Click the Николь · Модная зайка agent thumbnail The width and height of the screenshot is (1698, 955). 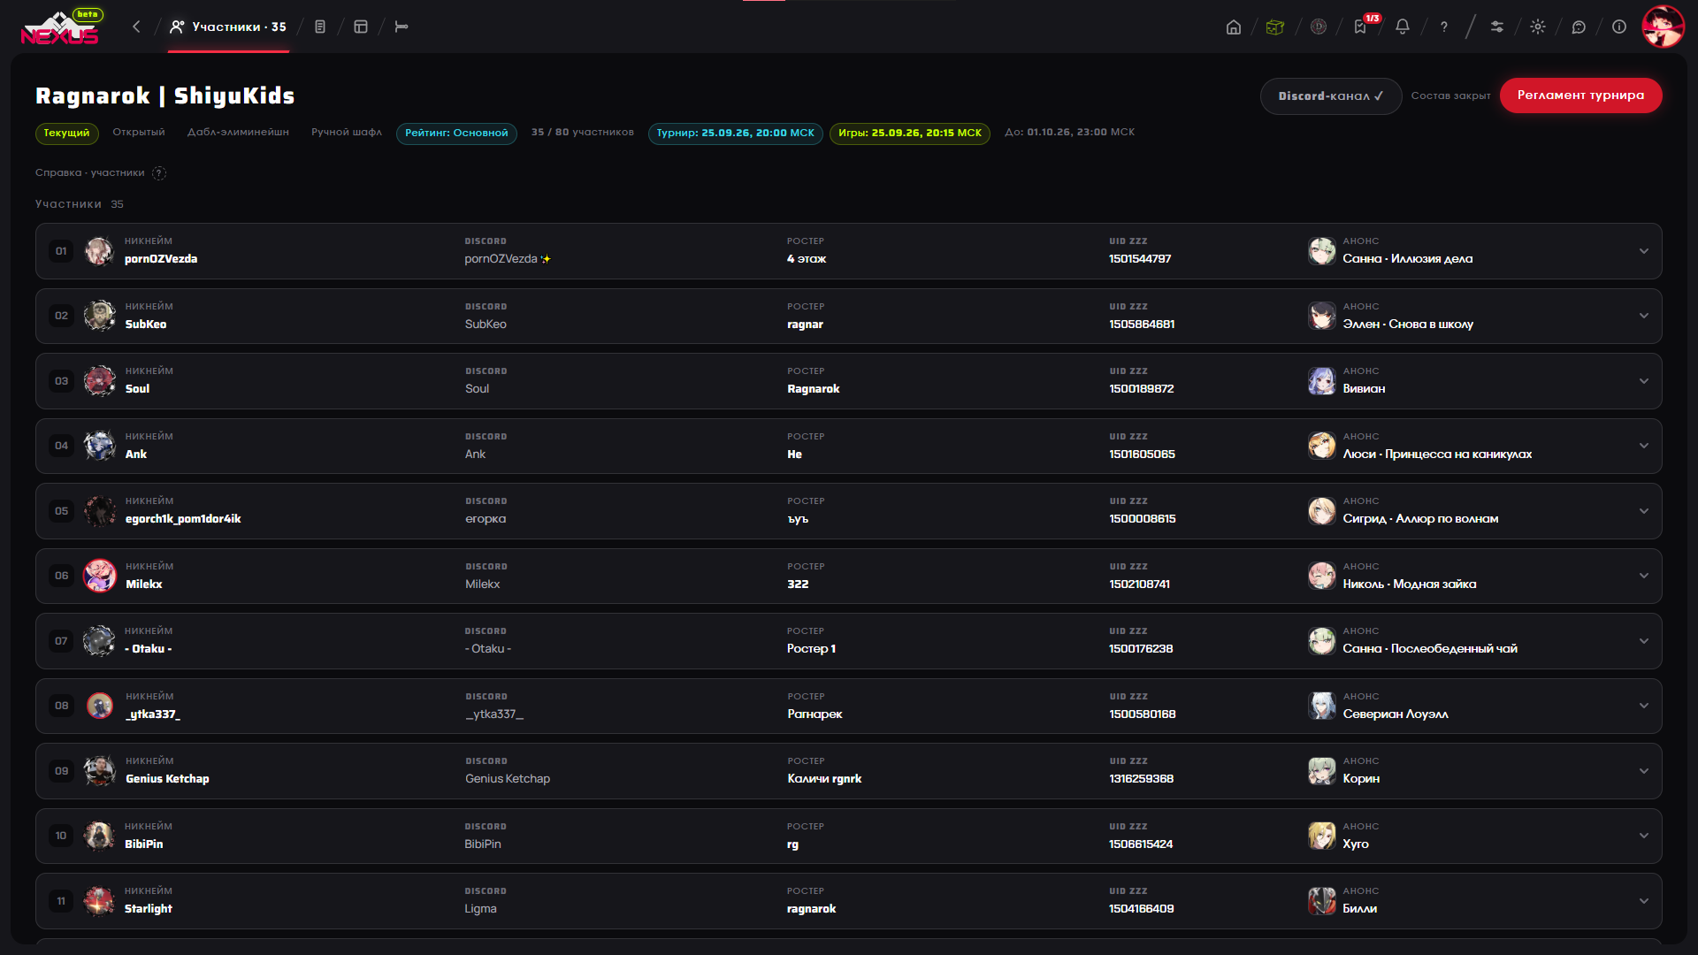coord(1322,576)
